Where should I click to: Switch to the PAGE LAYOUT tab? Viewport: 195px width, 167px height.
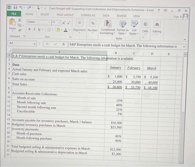tap(65, 15)
